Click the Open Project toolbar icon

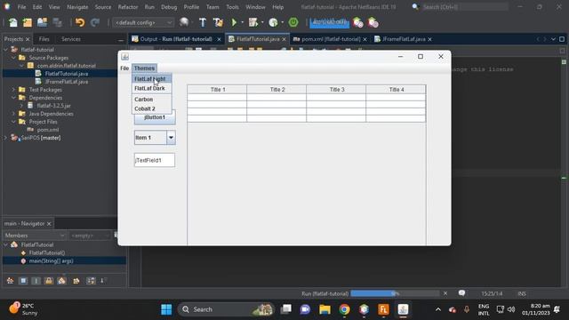click(42, 23)
